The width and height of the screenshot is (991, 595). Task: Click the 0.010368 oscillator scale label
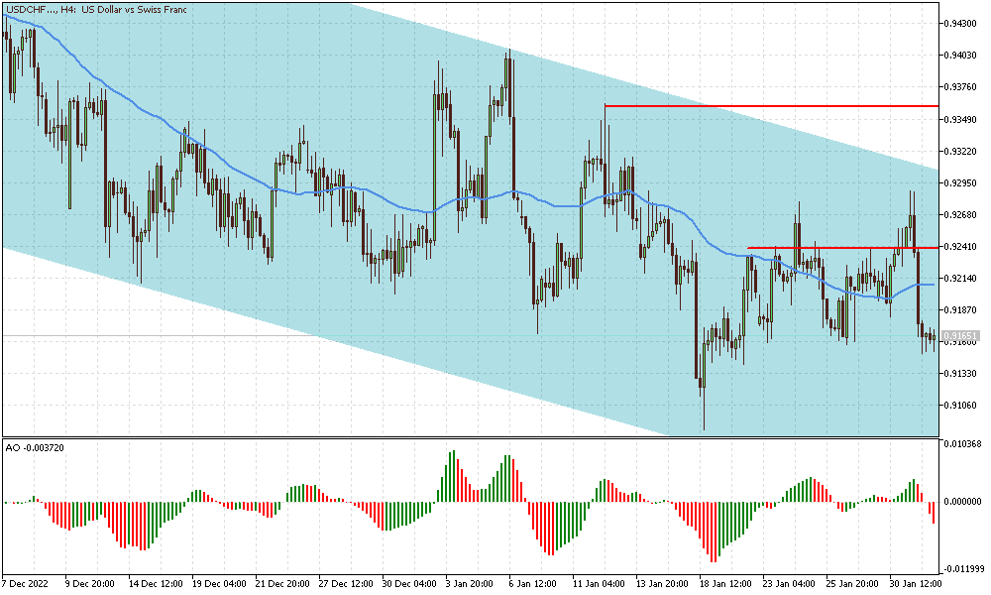(962, 444)
